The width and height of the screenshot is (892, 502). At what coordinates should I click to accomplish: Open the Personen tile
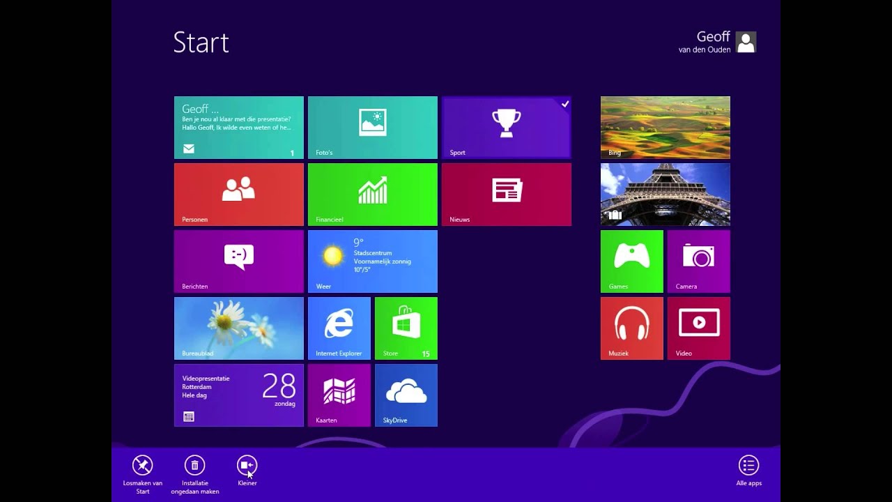coord(238,195)
